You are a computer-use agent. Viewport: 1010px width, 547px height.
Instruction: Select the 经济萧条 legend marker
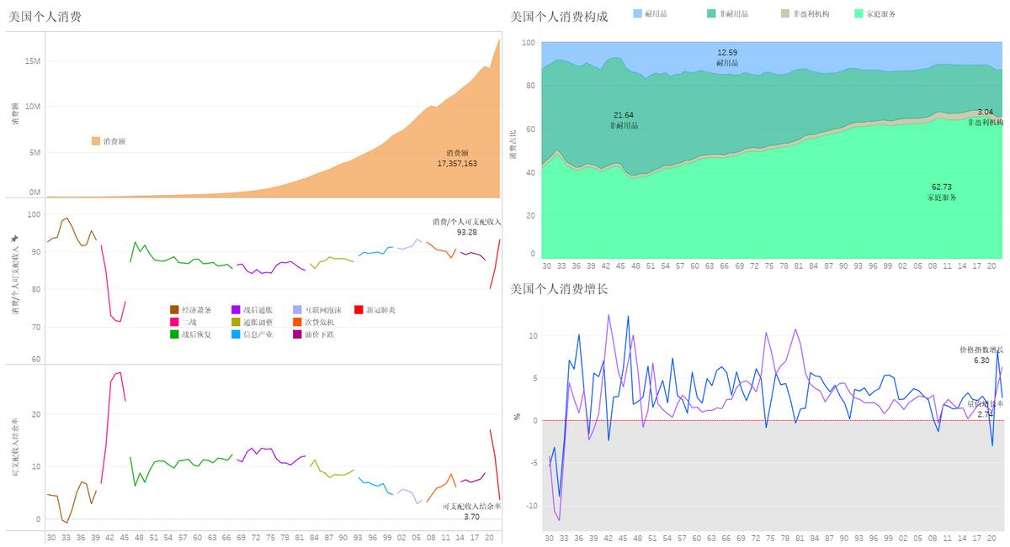pos(174,309)
